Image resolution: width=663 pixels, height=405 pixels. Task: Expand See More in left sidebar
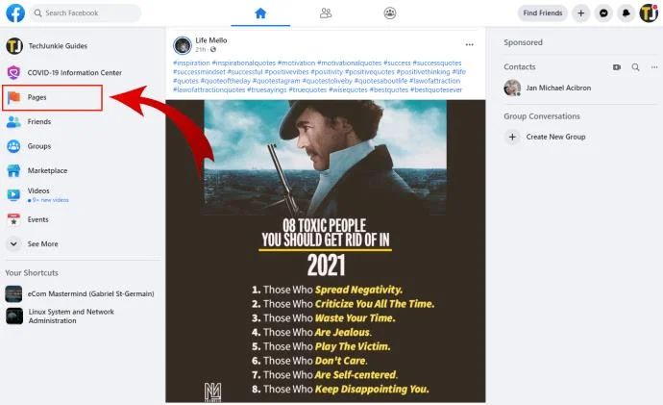(42, 243)
